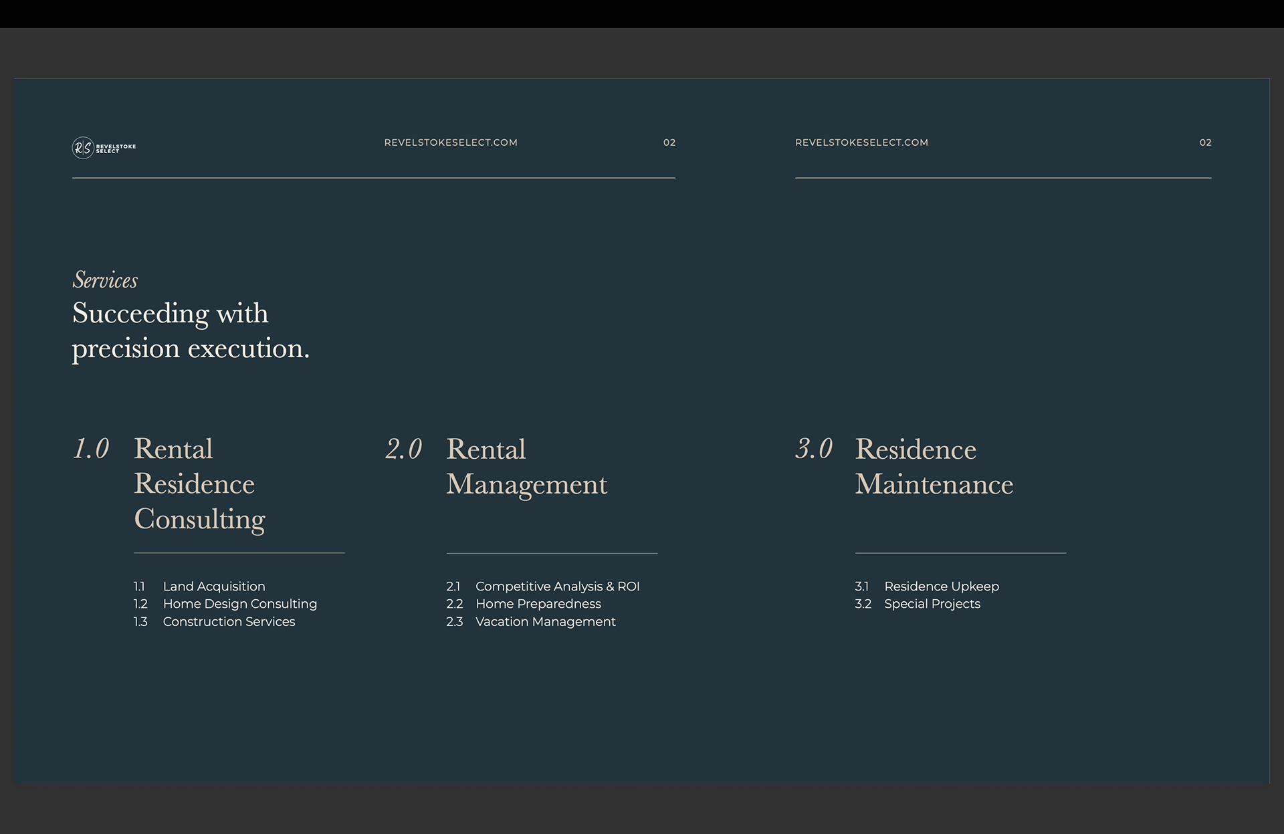The width and height of the screenshot is (1284, 834).
Task: Open Home Design Consulting item
Action: 239,604
